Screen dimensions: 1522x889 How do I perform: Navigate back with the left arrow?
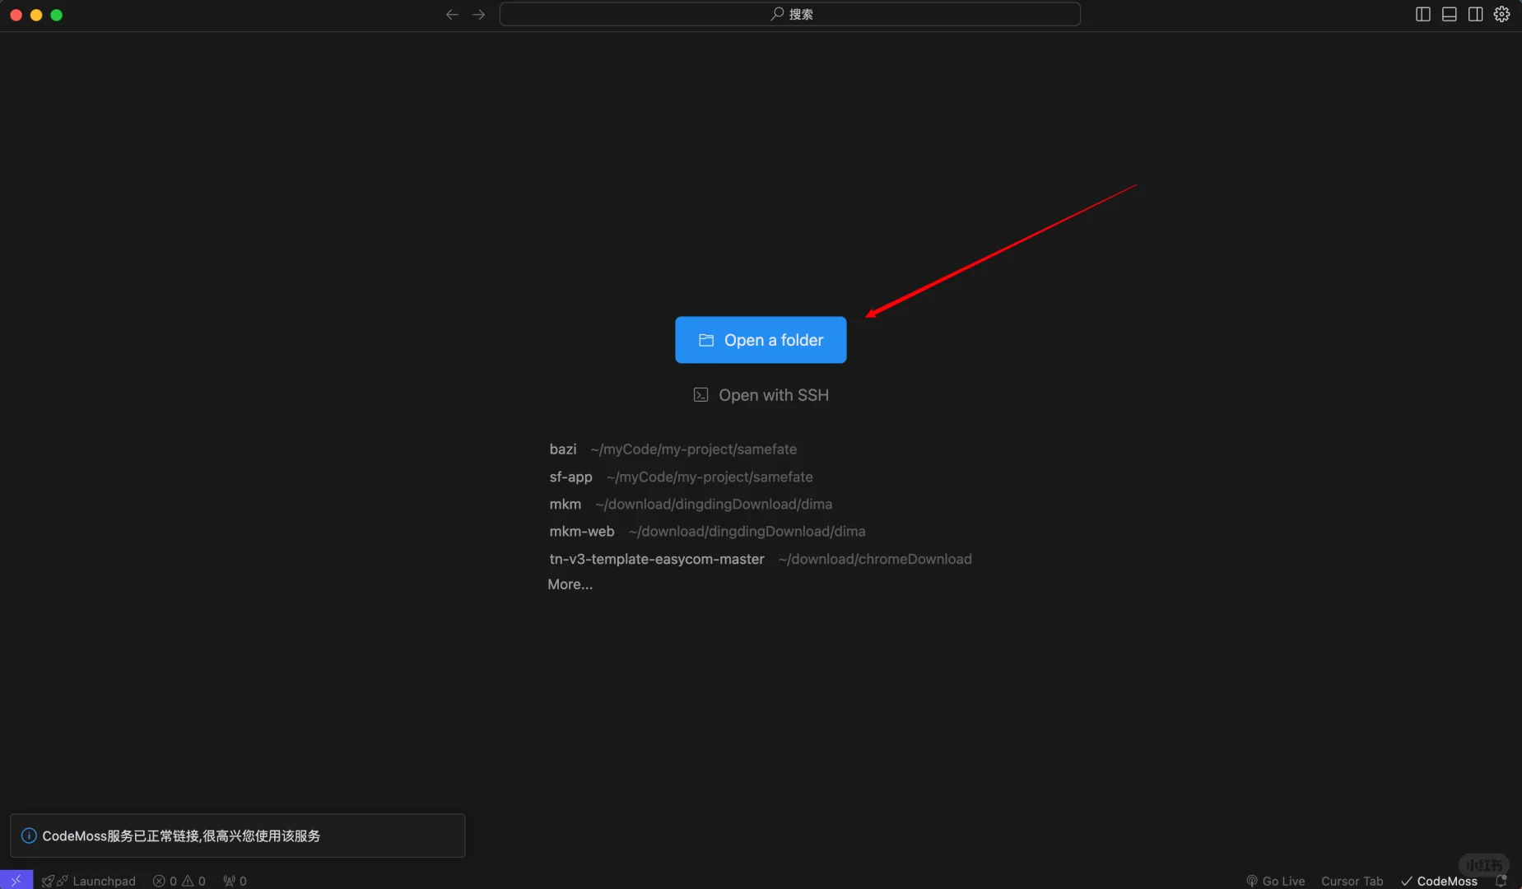click(x=451, y=14)
